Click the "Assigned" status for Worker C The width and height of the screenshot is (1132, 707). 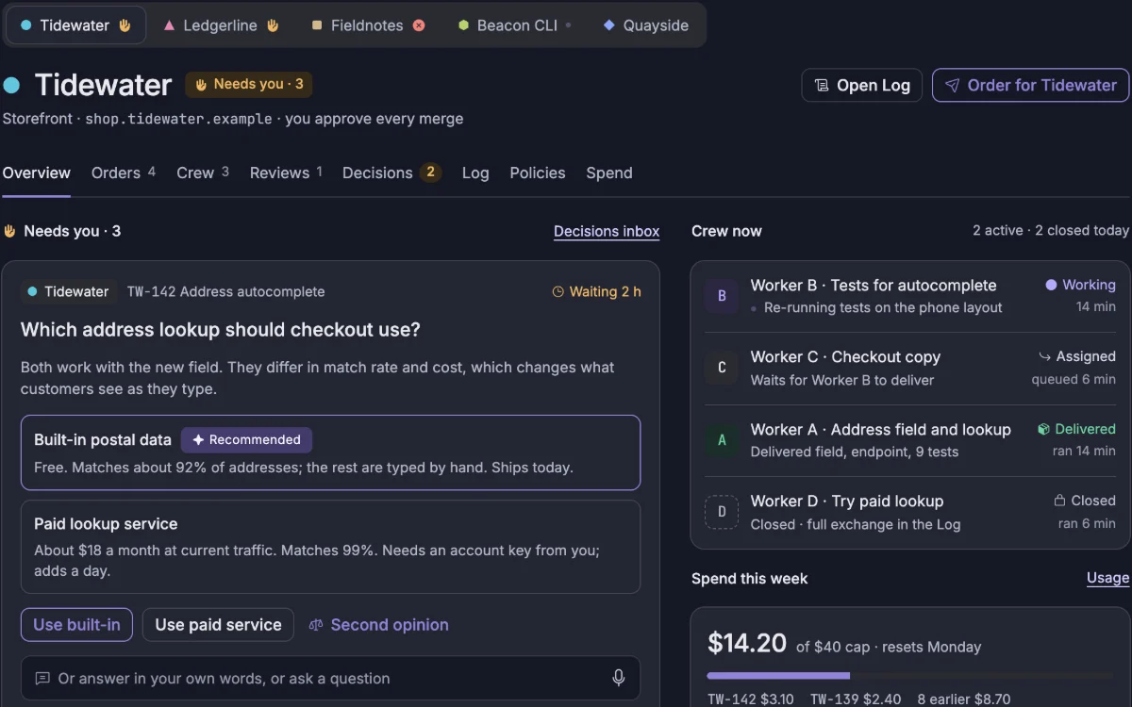(1076, 356)
